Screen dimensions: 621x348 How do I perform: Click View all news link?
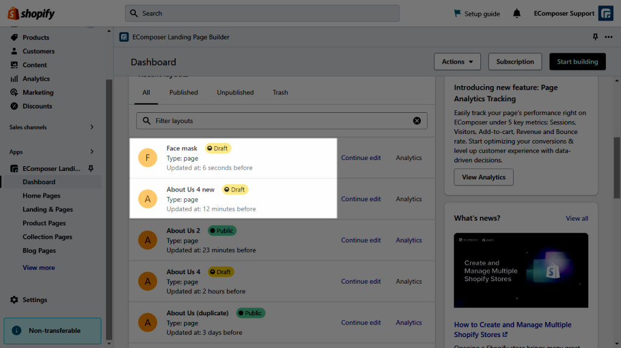[577, 218]
